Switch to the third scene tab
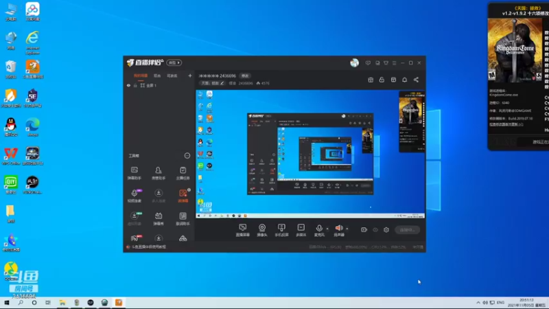Screen dimensions: 549x309 [172, 76]
